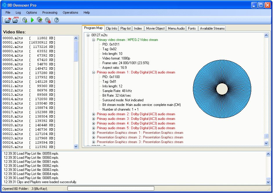Open the Help menu in the menu bar

click(x=86, y=12)
